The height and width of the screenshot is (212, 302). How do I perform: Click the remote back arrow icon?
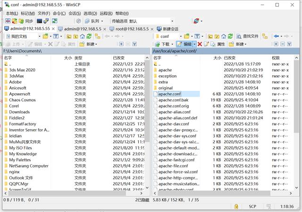coord(276,36)
